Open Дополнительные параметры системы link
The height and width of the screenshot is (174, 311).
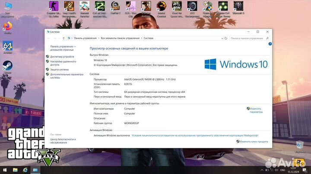tap(67, 76)
